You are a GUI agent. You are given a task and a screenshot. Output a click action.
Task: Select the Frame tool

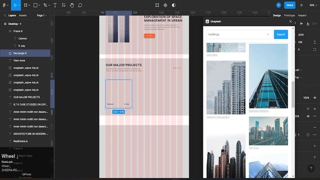pyautogui.click(x=25, y=5)
